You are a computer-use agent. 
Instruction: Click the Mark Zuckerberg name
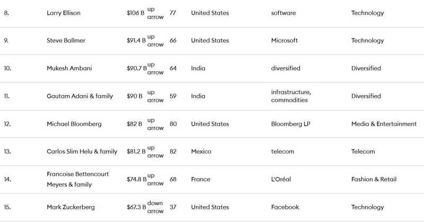pyautogui.click(x=70, y=207)
